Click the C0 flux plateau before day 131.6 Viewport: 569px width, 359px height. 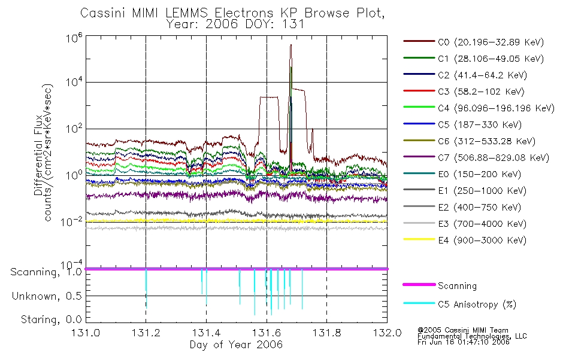(x=269, y=97)
